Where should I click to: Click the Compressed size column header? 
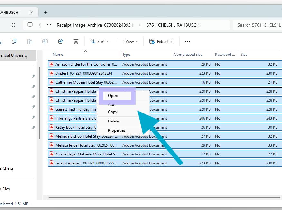188,55
